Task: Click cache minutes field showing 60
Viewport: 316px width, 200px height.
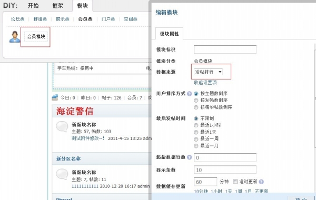Action: (x=205, y=182)
